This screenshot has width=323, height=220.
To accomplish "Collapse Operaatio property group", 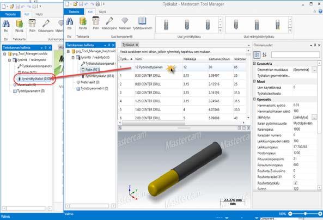I will click(x=254, y=99).
